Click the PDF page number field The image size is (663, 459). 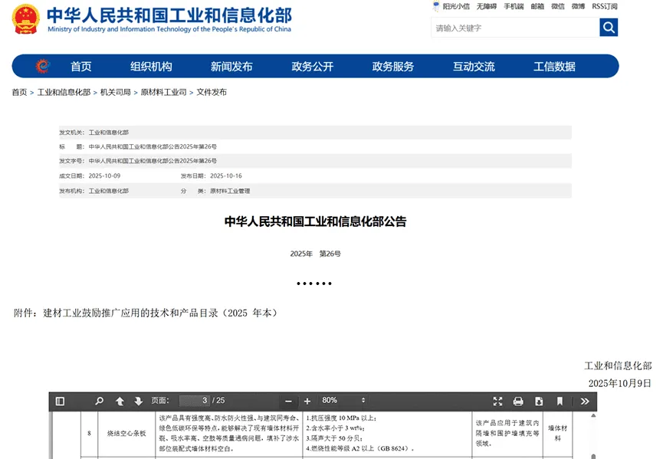pos(194,401)
